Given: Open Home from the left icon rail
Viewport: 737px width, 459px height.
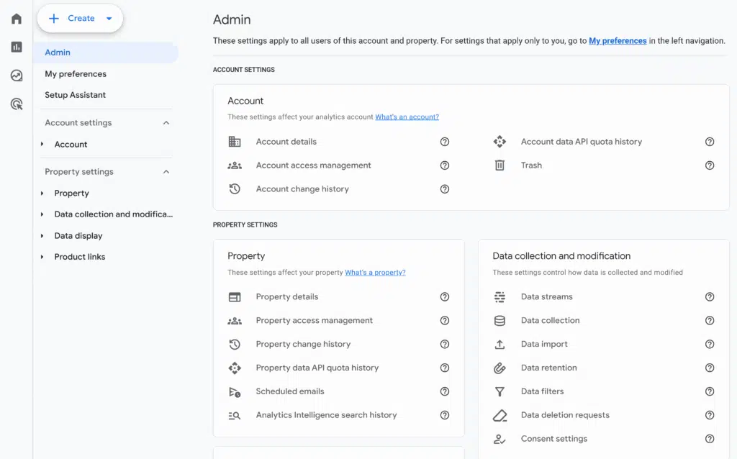Looking at the screenshot, I should [x=17, y=19].
